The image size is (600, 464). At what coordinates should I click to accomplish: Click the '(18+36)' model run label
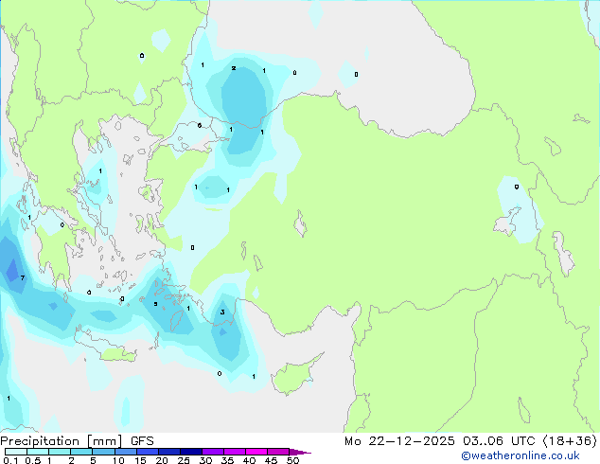(x=571, y=441)
